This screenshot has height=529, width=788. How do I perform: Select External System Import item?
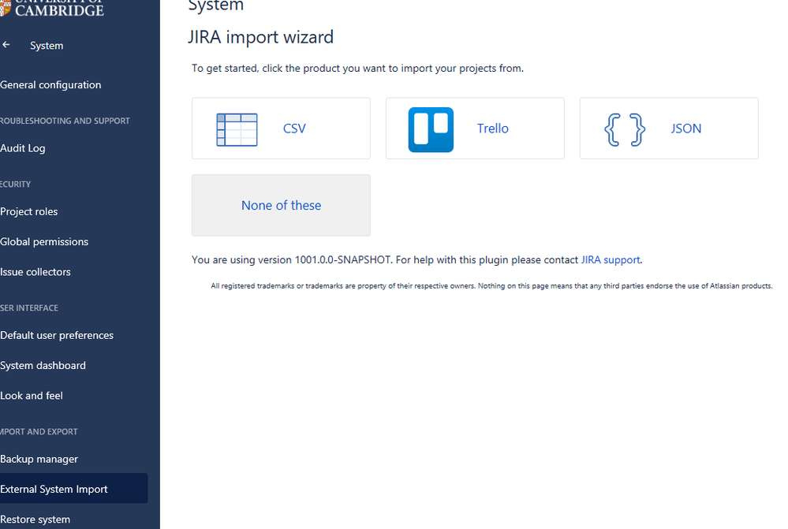pos(74,488)
